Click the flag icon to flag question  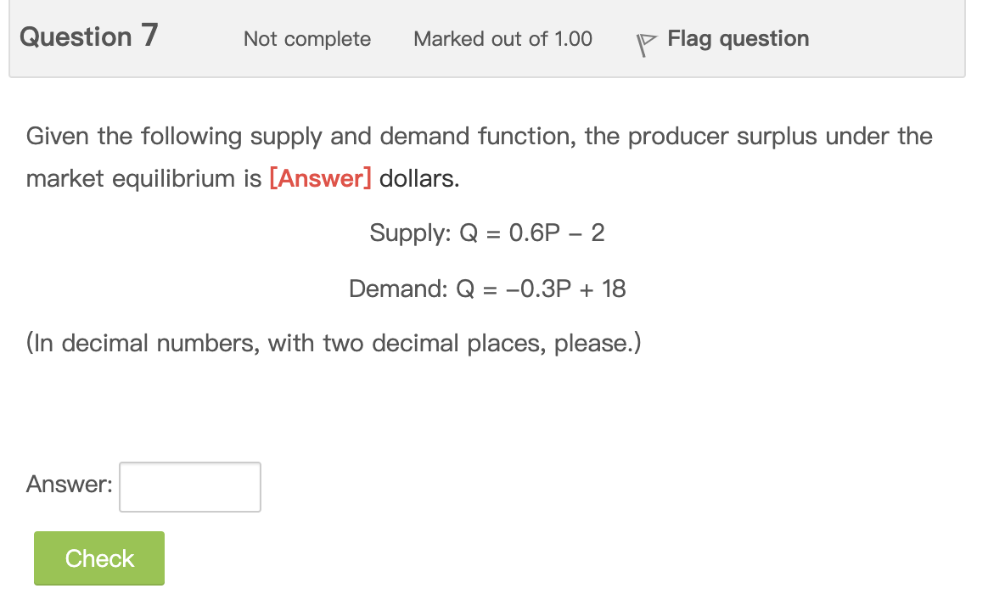[646, 43]
